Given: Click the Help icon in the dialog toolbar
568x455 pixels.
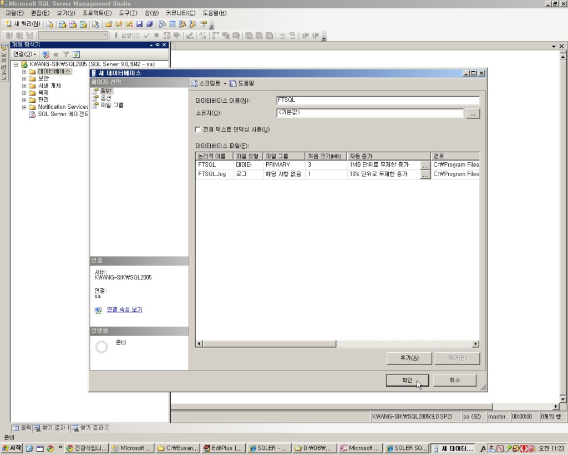Looking at the screenshot, I should [233, 83].
